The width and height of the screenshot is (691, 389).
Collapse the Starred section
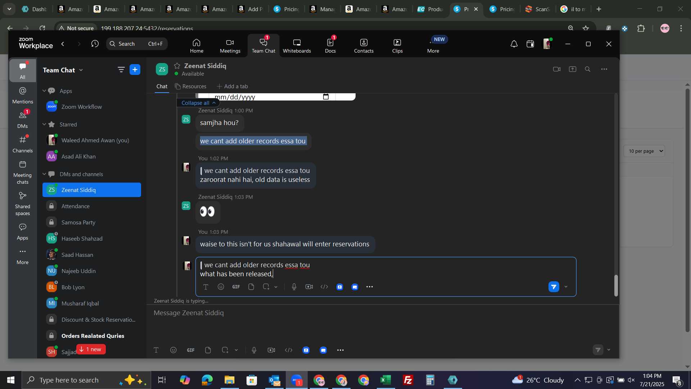pos(44,124)
